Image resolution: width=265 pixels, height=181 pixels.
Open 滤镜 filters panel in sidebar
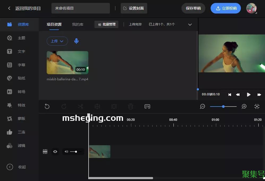[19, 145]
